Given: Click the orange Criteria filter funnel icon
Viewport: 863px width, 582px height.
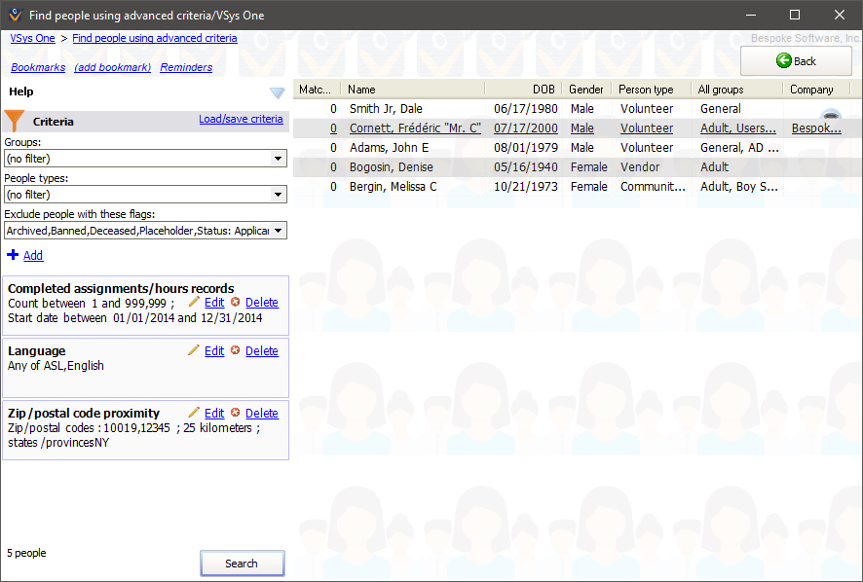Looking at the screenshot, I should (x=17, y=121).
